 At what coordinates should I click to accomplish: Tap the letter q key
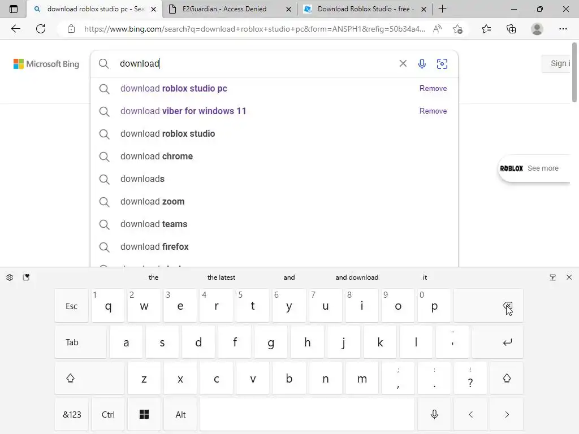point(108,306)
